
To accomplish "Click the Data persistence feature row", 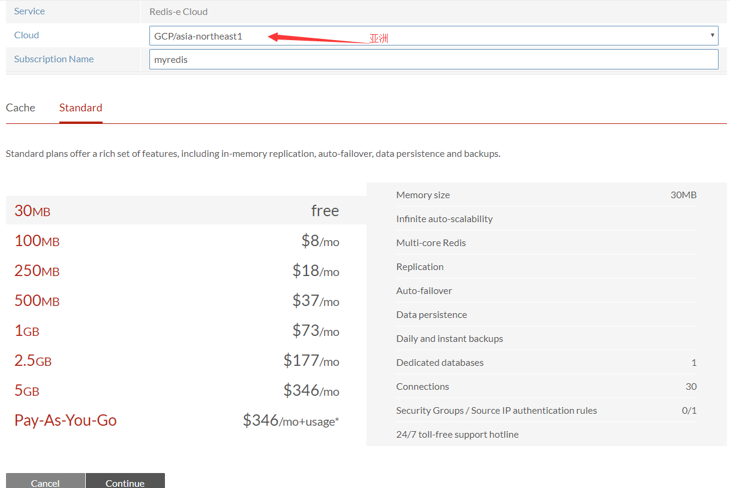I will coord(546,314).
